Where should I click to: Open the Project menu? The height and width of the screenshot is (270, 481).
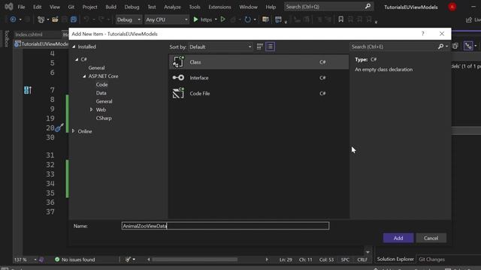pos(89,7)
